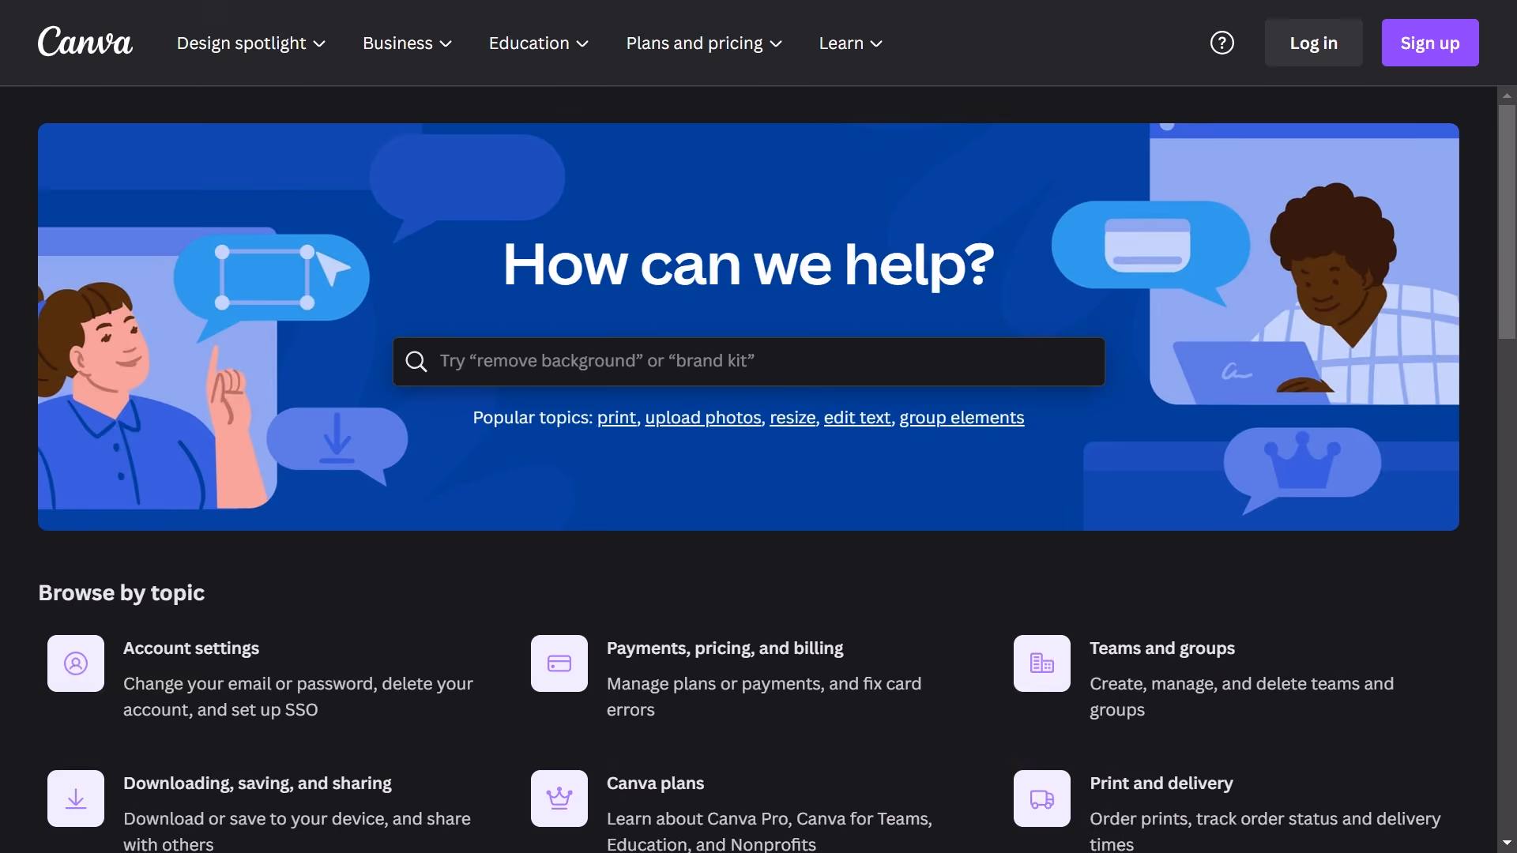Viewport: 1517px width, 853px height.
Task: Open the group elements popular topic
Action: 962,418
